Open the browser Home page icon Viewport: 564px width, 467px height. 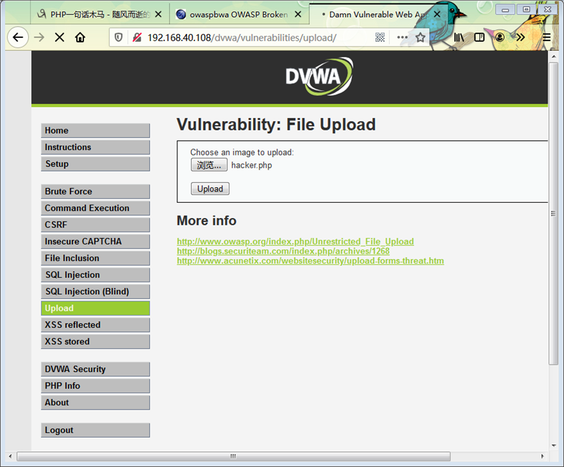click(80, 37)
